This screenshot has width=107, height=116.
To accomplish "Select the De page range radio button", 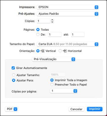I will (38, 34).
